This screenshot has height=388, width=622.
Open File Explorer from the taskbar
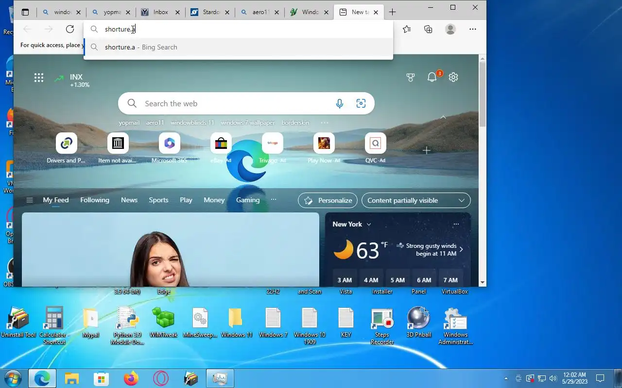click(x=72, y=378)
